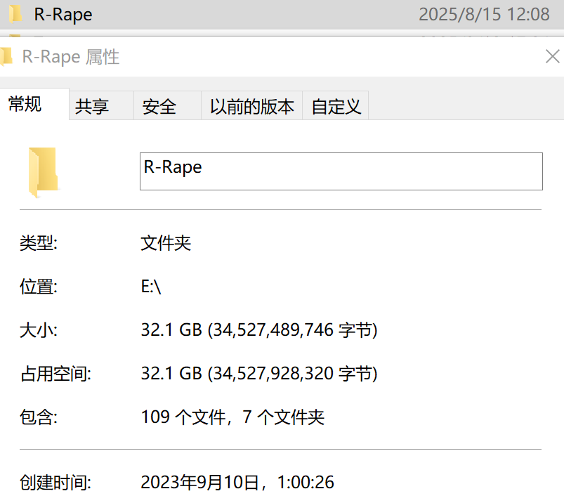Click the 属性 dialog title text
Image resolution: width=564 pixels, height=496 pixels.
click(70, 57)
